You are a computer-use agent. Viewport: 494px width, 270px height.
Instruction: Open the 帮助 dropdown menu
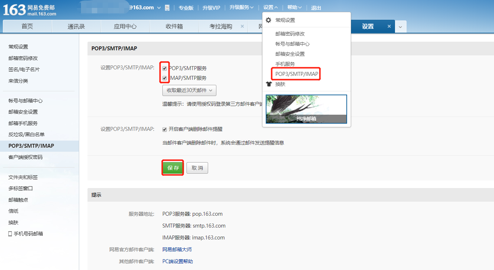coord(295,8)
